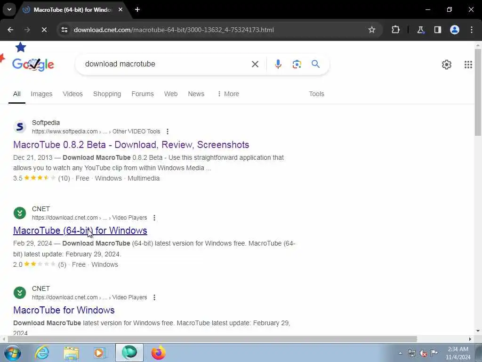Screen dimensions: 482x362
Task: Click the horizontal page scrollbar
Action: click(212, 339)
